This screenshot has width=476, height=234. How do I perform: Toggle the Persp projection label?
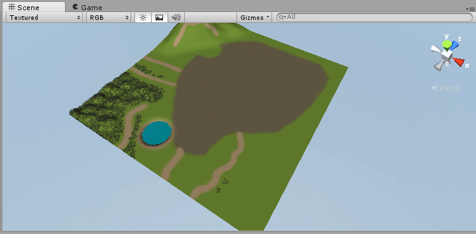pos(445,88)
